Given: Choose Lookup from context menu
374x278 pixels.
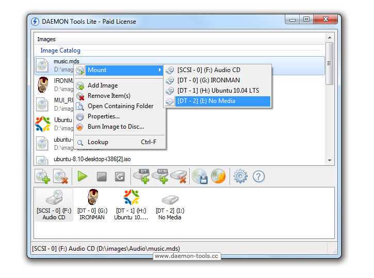Looking at the screenshot, I should pyautogui.click(x=119, y=142).
